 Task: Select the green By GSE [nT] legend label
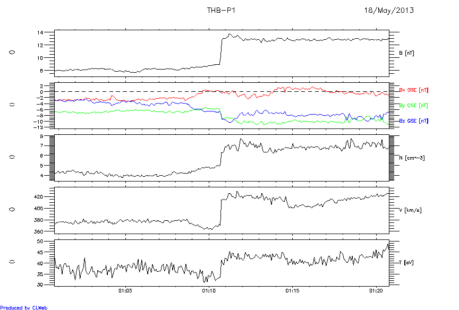(x=414, y=105)
